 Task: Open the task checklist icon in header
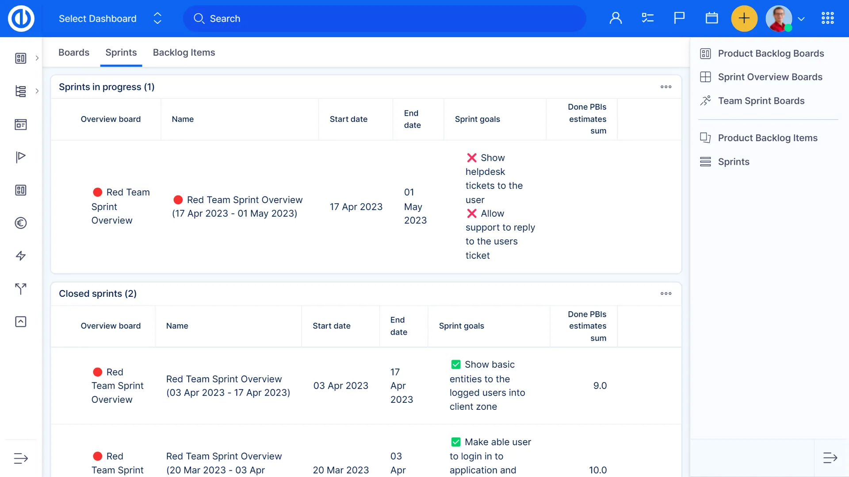click(647, 19)
